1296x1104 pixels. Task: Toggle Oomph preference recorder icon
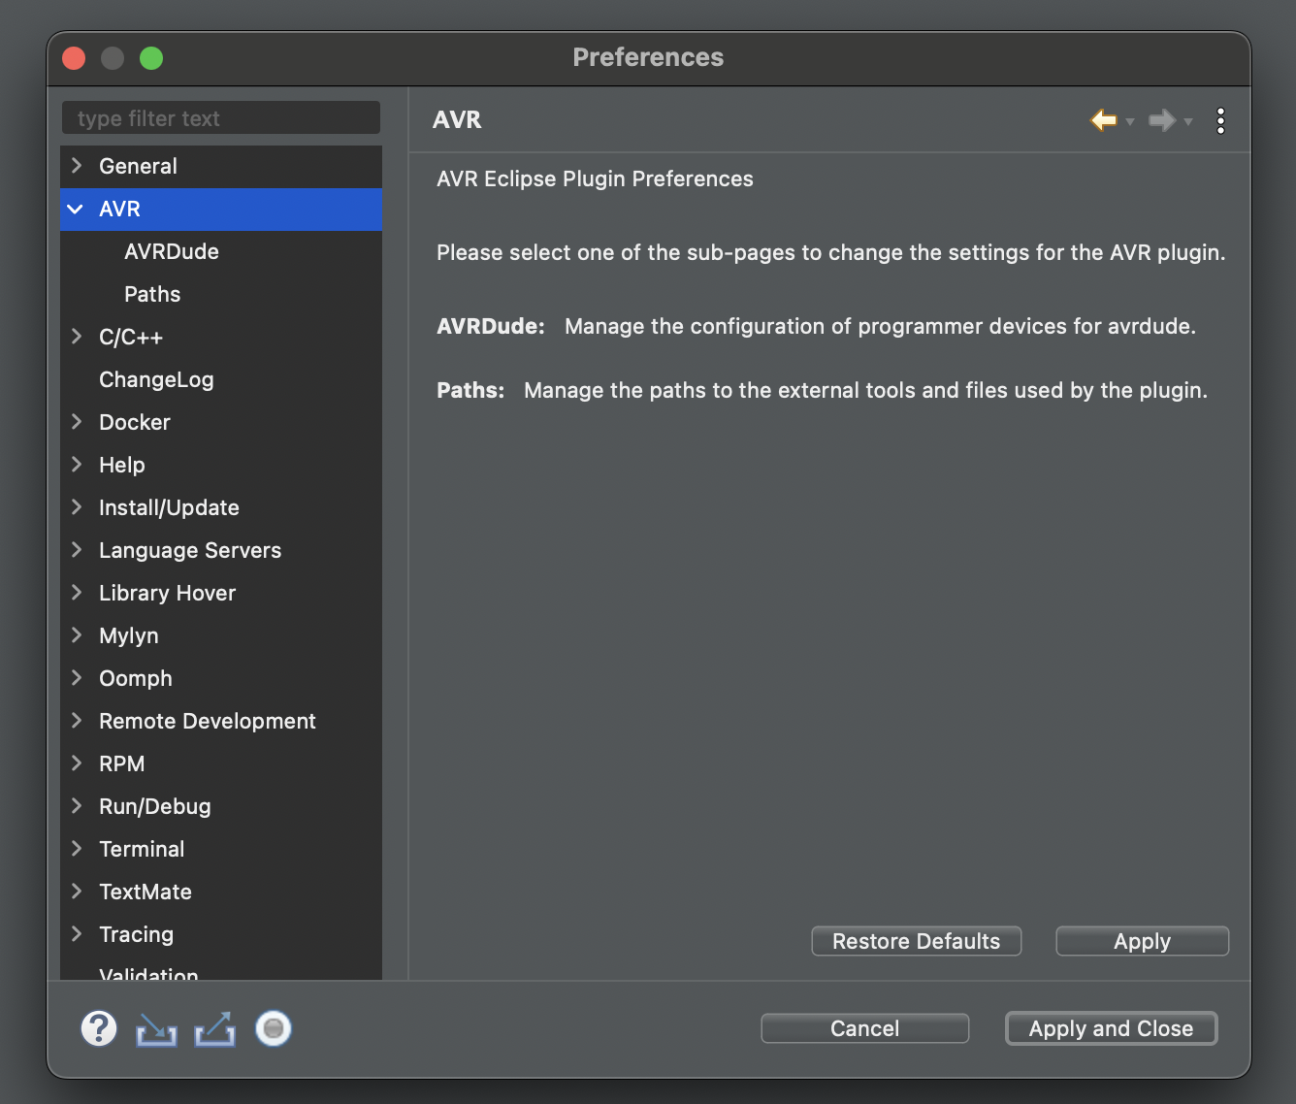[273, 1028]
